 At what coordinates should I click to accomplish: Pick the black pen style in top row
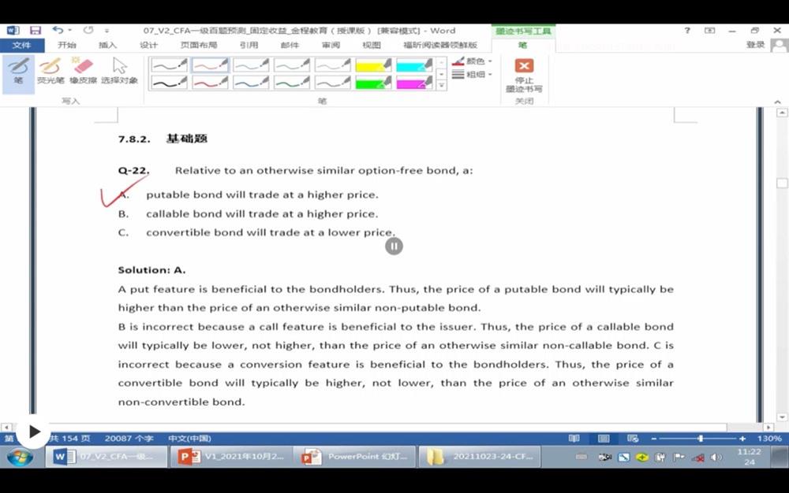(x=169, y=65)
